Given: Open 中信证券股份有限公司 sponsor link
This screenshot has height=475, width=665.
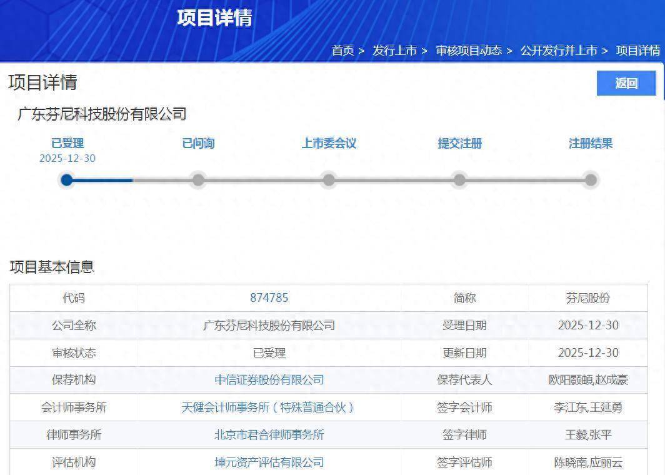Looking at the screenshot, I should (269, 380).
